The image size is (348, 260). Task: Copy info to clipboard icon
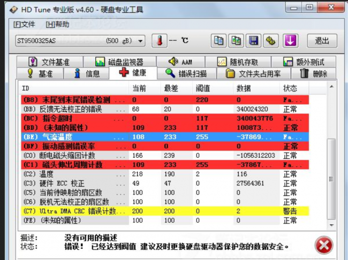click(218, 41)
